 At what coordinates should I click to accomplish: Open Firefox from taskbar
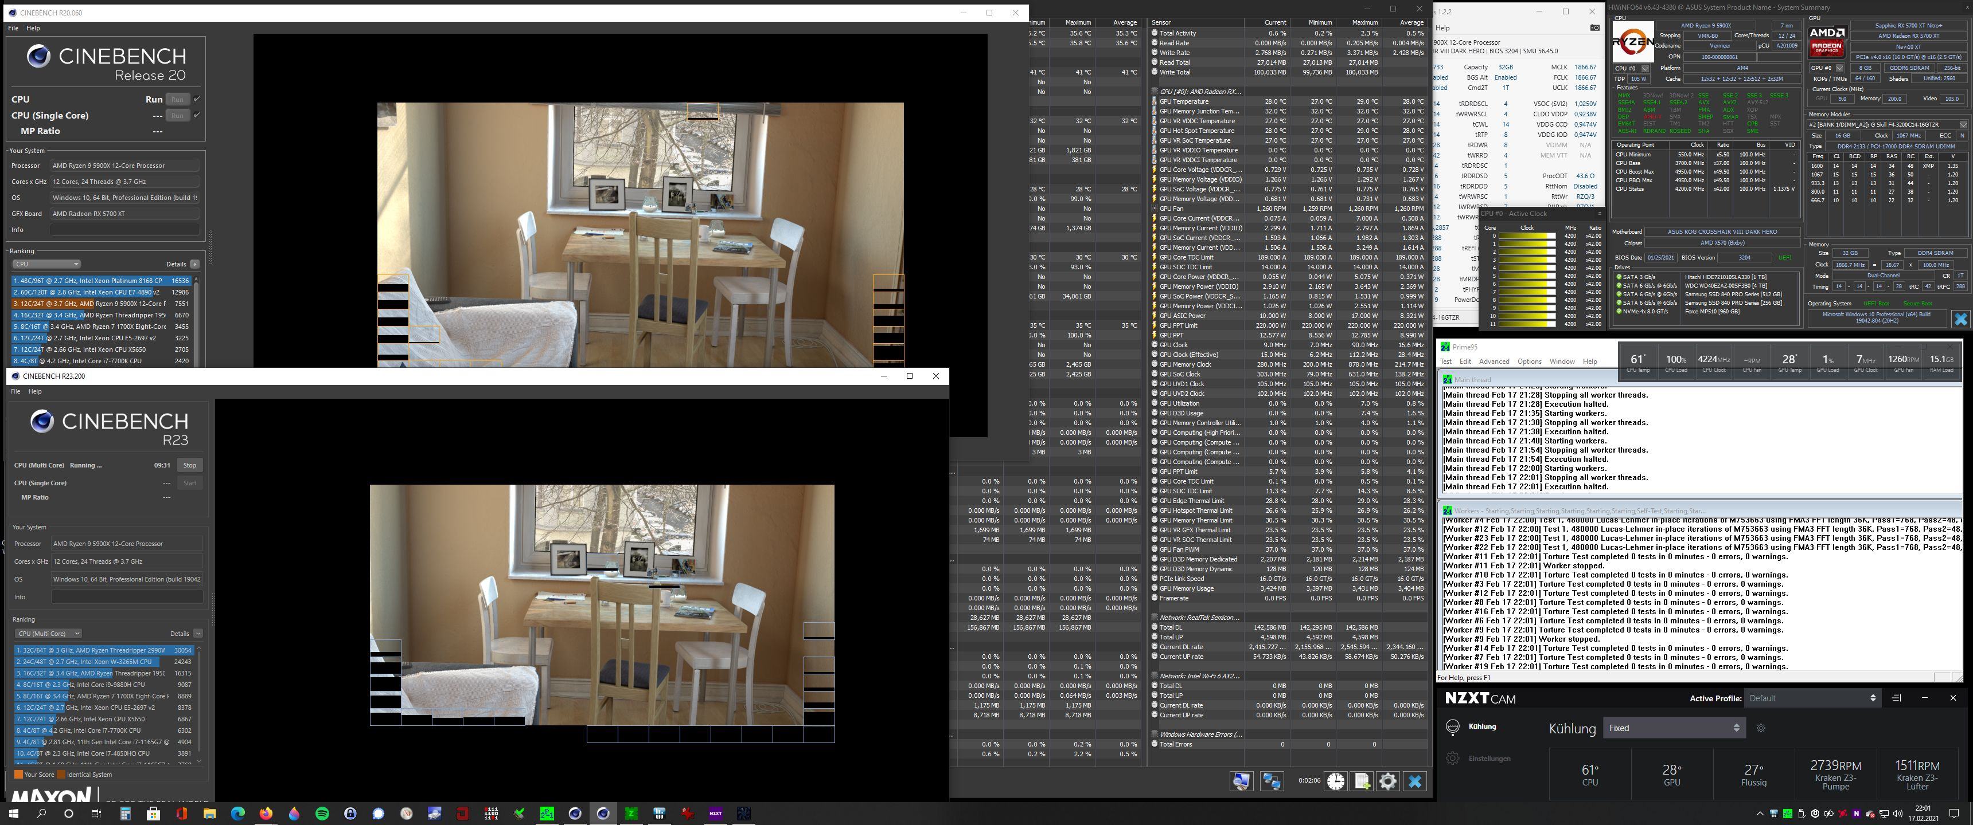coord(266,814)
